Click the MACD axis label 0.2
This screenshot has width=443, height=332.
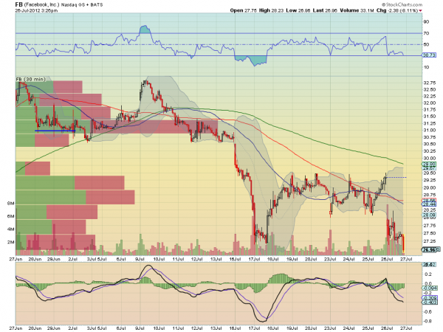click(428, 274)
